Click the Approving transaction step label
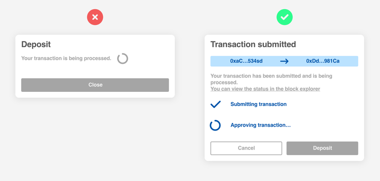The image size is (380, 181). click(x=260, y=125)
